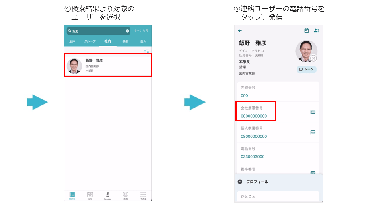Screen dimensions: 379x211
Task: Open the 会社 company icon in bottom bar
Action: 90,196
